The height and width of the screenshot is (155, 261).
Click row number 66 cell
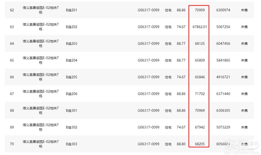click(x=12, y=77)
